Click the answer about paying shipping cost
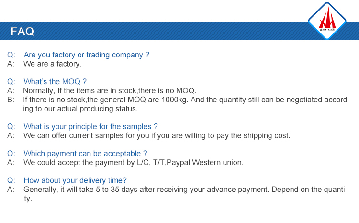 pyautogui.click(x=157, y=135)
